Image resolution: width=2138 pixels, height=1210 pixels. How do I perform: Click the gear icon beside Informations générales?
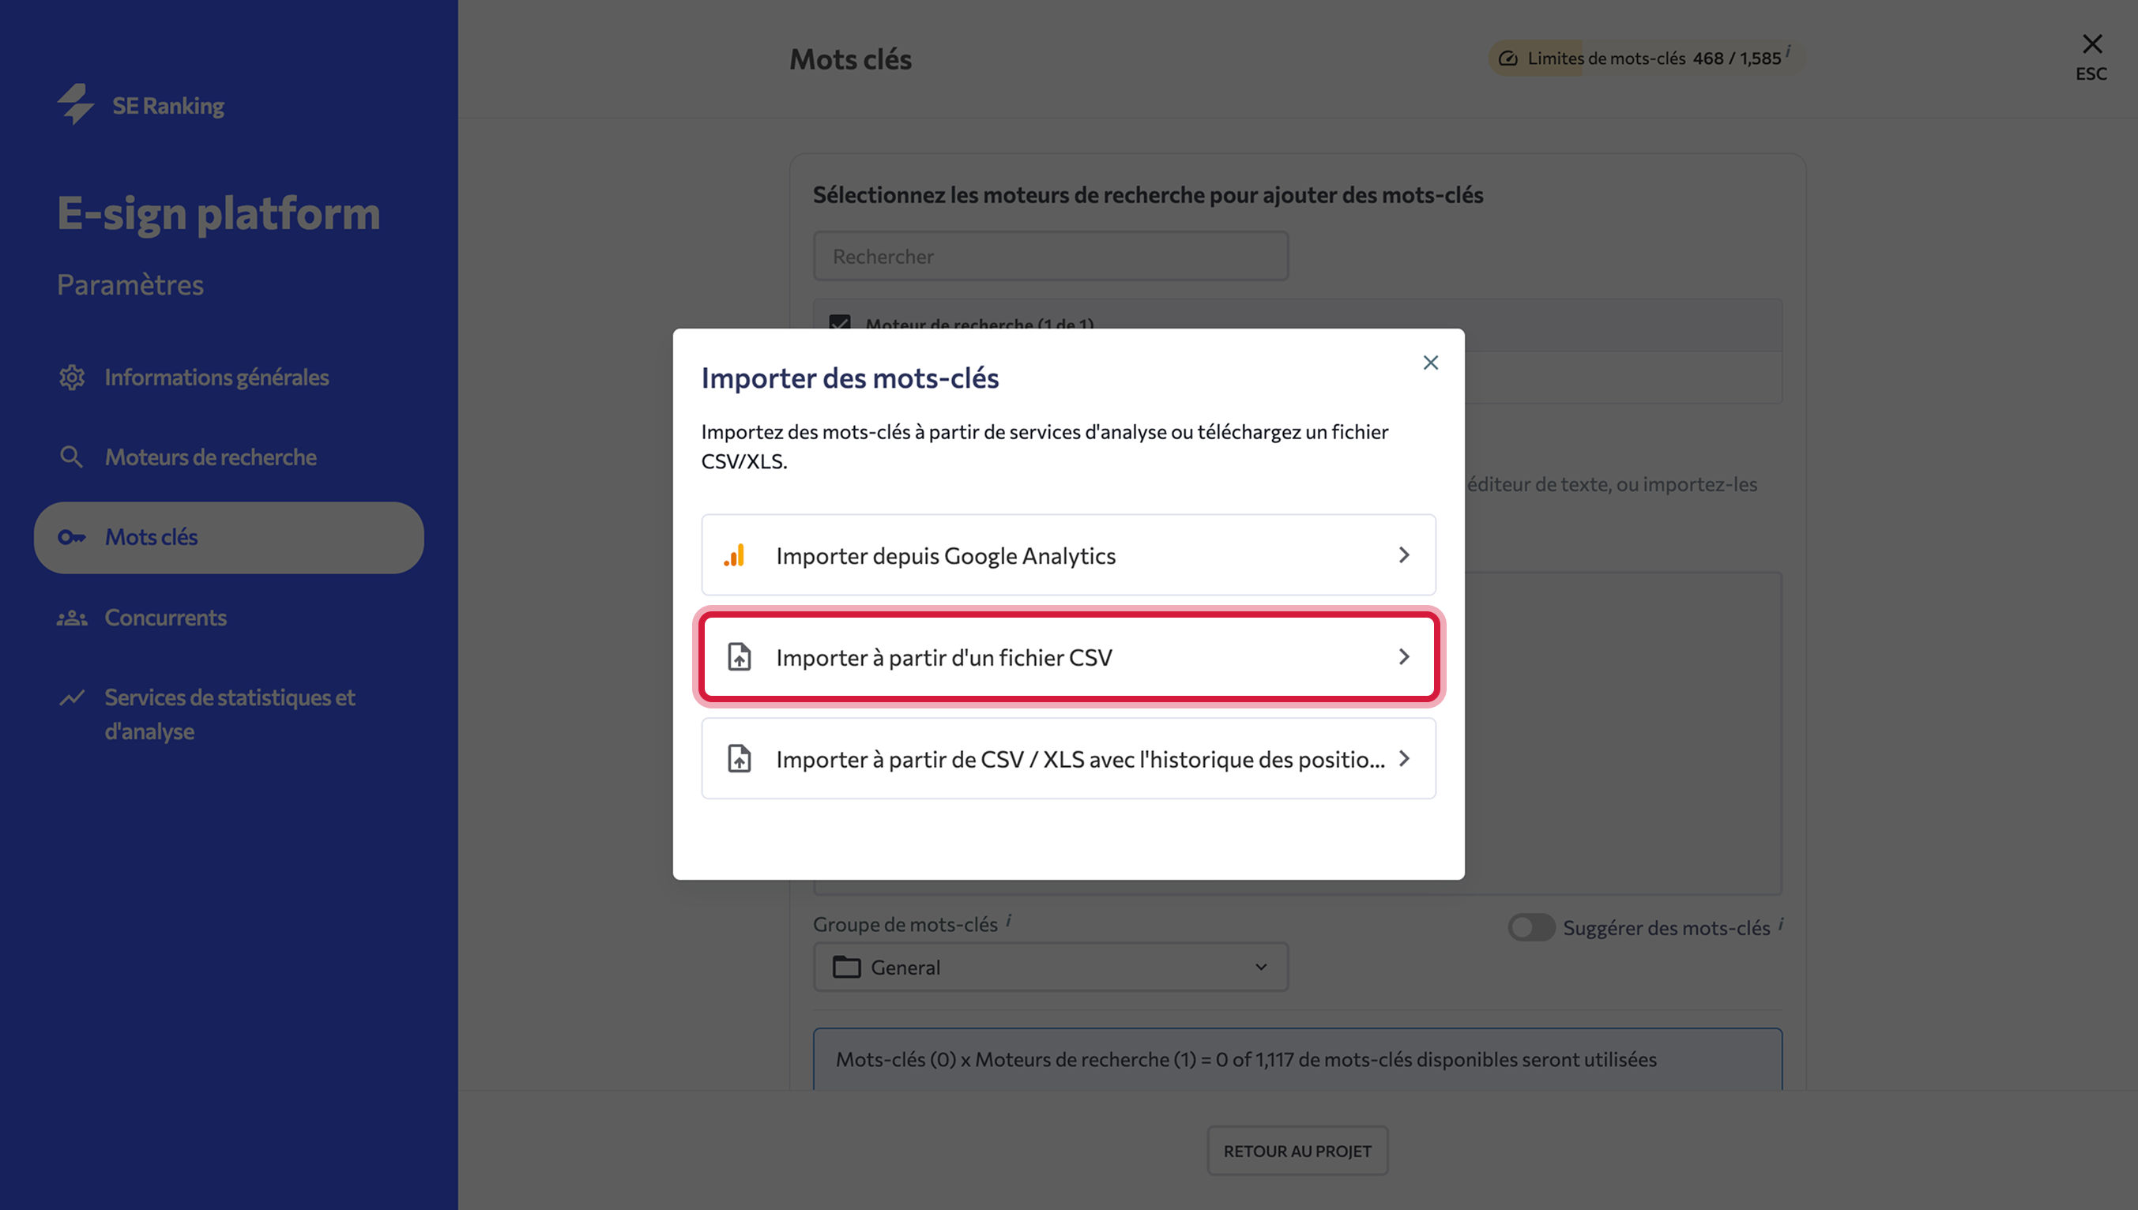[x=71, y=378]
